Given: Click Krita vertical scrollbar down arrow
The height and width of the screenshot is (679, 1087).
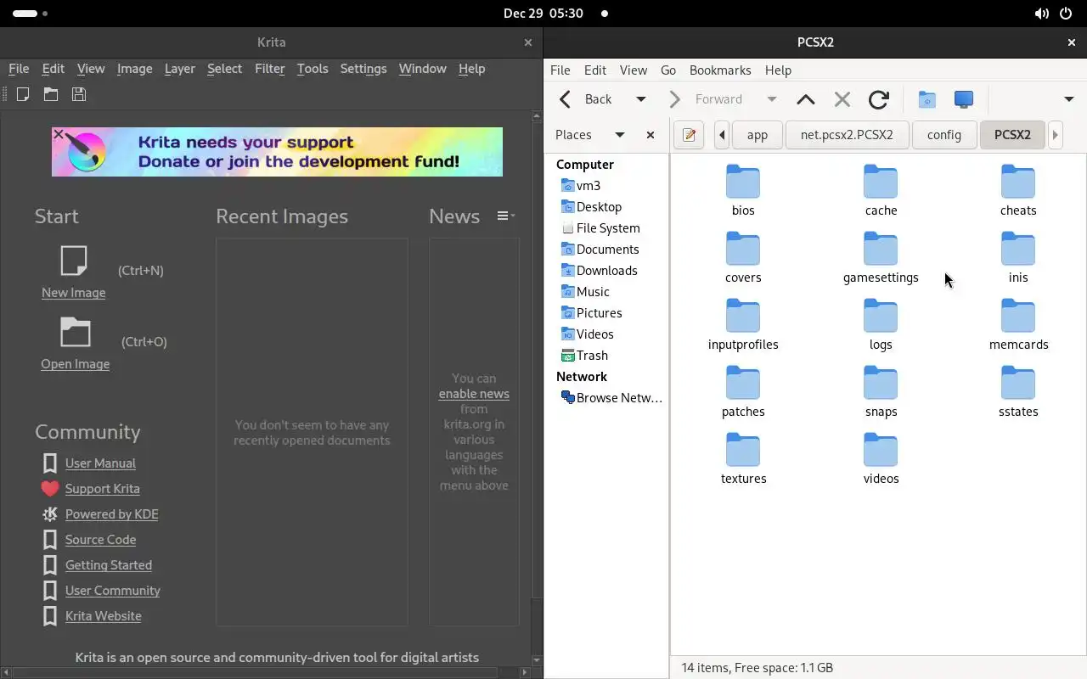Looking at the screenshot, I should [x=537, y=660].
